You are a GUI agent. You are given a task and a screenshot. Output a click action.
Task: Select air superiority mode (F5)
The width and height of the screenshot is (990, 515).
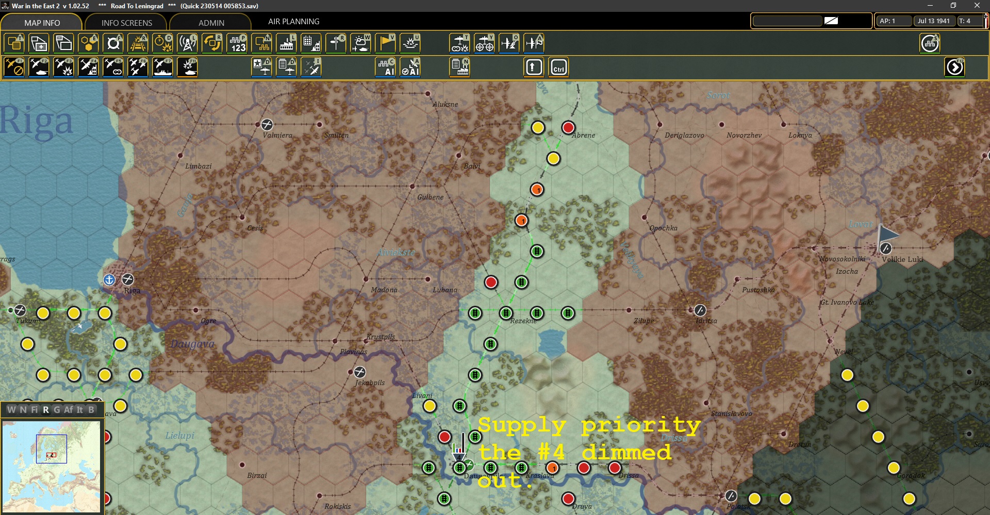pyautogui.click(x=113, y=67)
